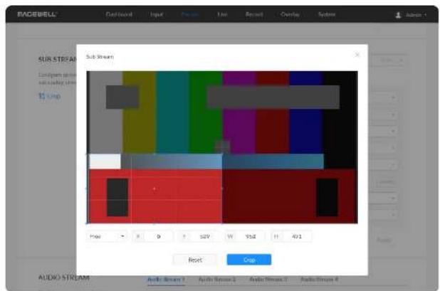Switch to the Audio Stream 2 tab
This screenshot has width=440, height=291.
(217, 279)
